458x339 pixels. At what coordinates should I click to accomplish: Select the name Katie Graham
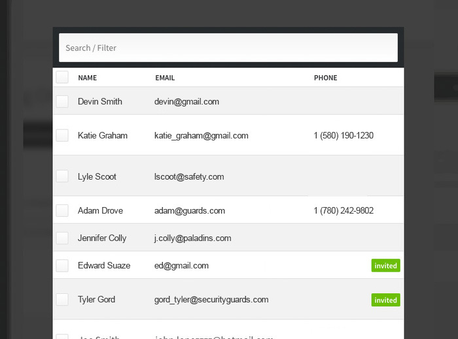click(x=103, y=136)
